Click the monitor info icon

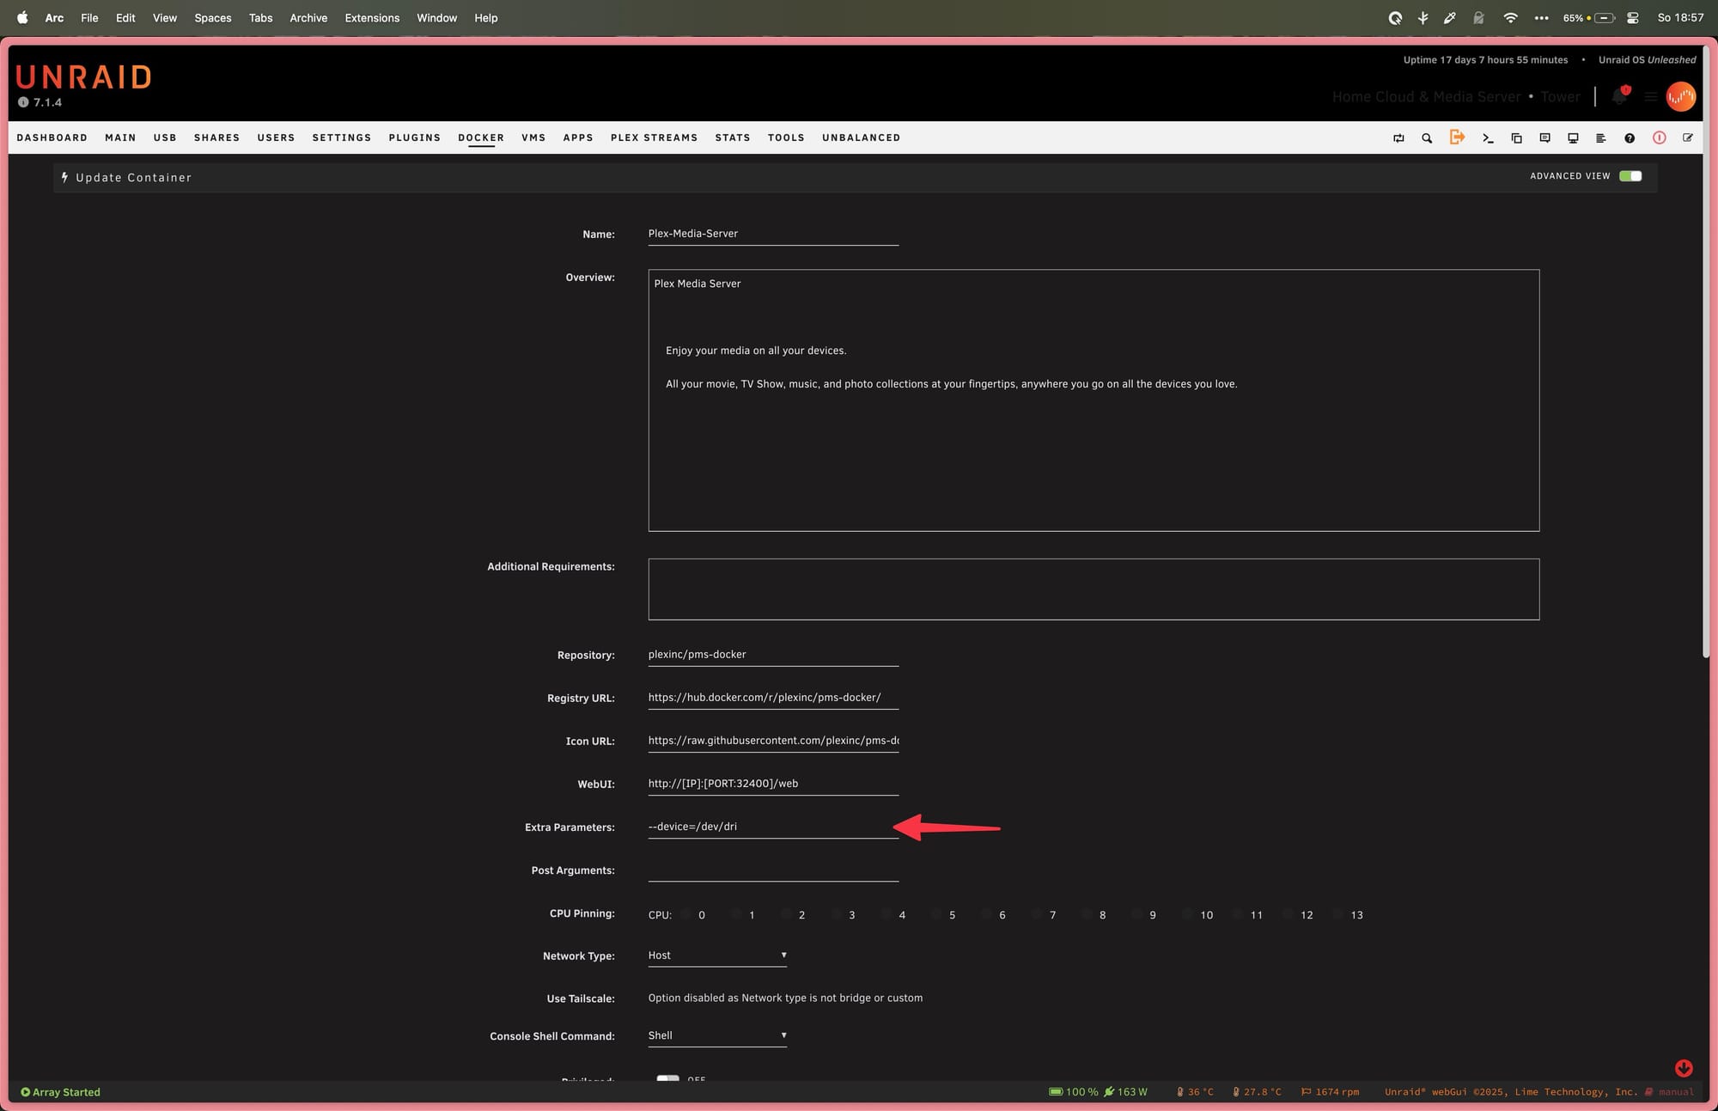pyautogui.click(x=1573, y=138)
